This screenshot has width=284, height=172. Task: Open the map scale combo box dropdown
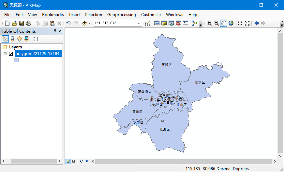(139, 23)
